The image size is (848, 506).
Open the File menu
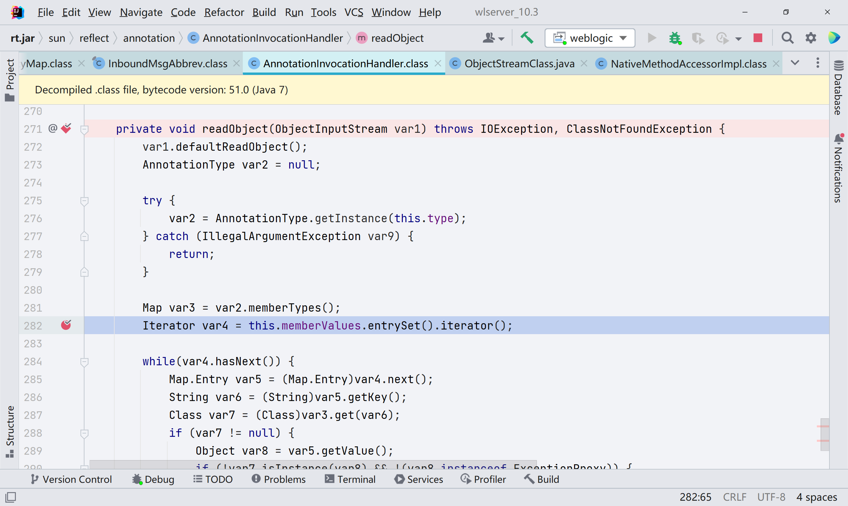click(46, 12)
